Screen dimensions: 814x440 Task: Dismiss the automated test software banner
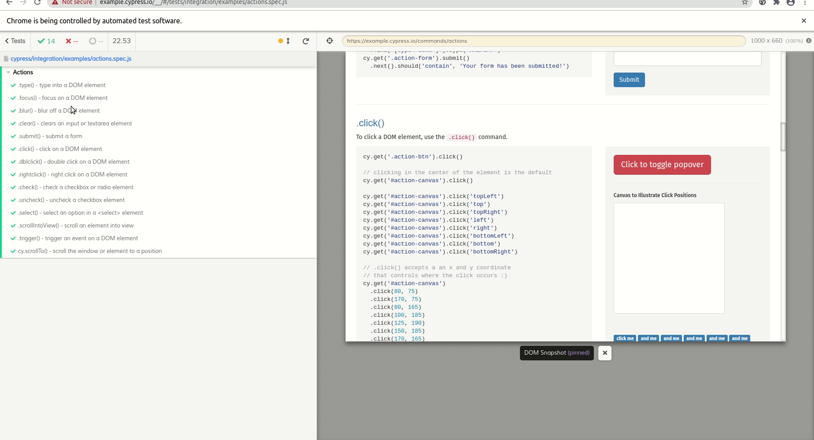tap(803, 21)
